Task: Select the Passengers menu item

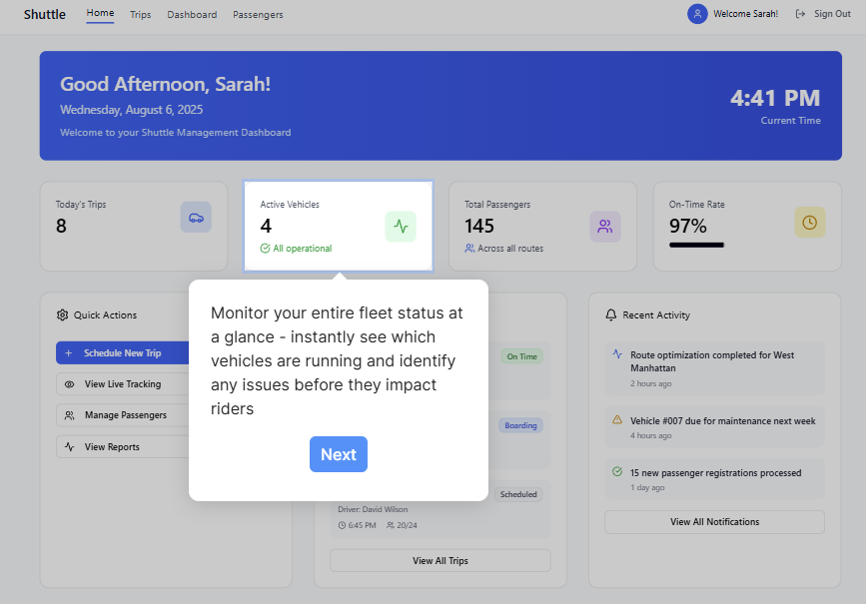Action: point(258,14)
